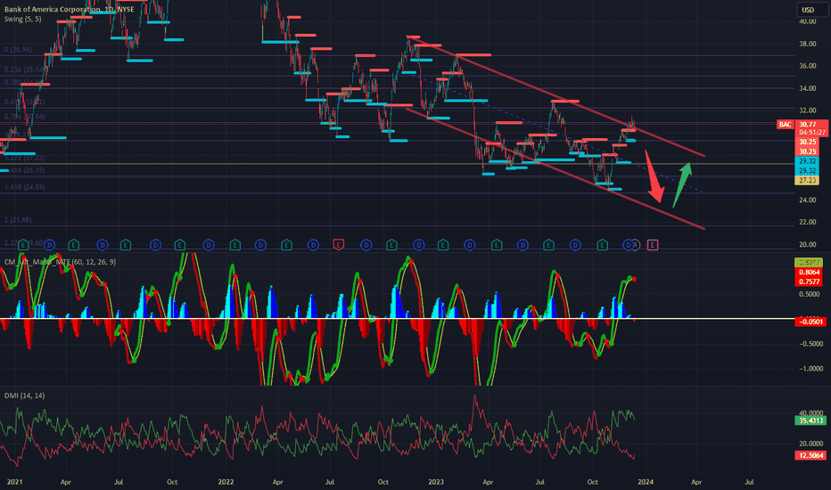The height and width of the screenshot is (490, 831).
Task: Click the 27.23 yellow price label
Action: [807, 180]
